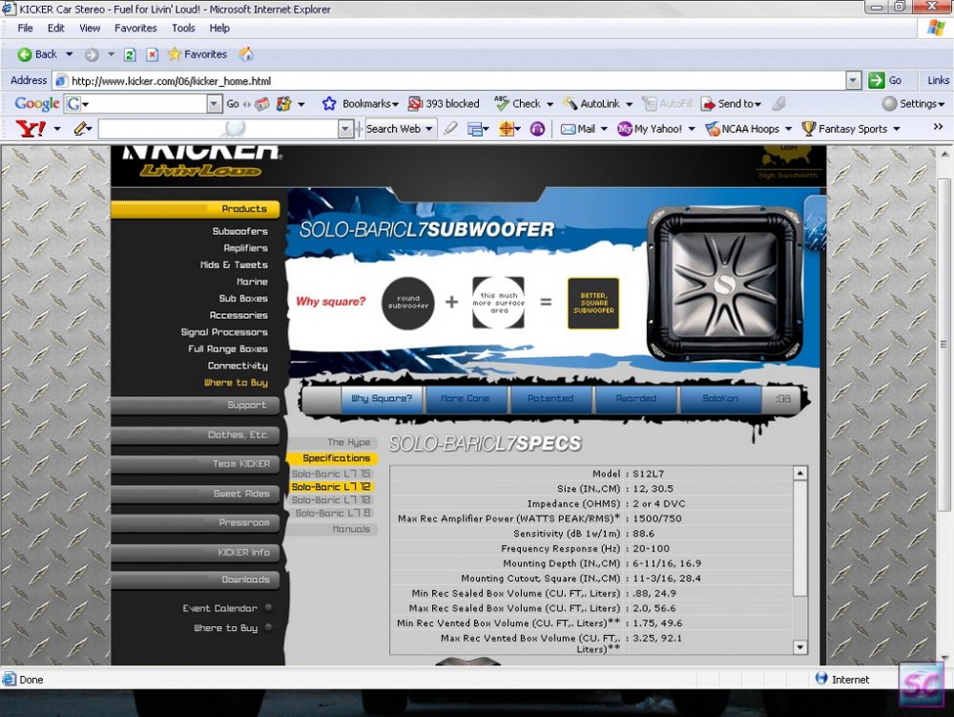Expand the Search Web dropdown arrow
The image size is (954, 717).
(429, 129)
